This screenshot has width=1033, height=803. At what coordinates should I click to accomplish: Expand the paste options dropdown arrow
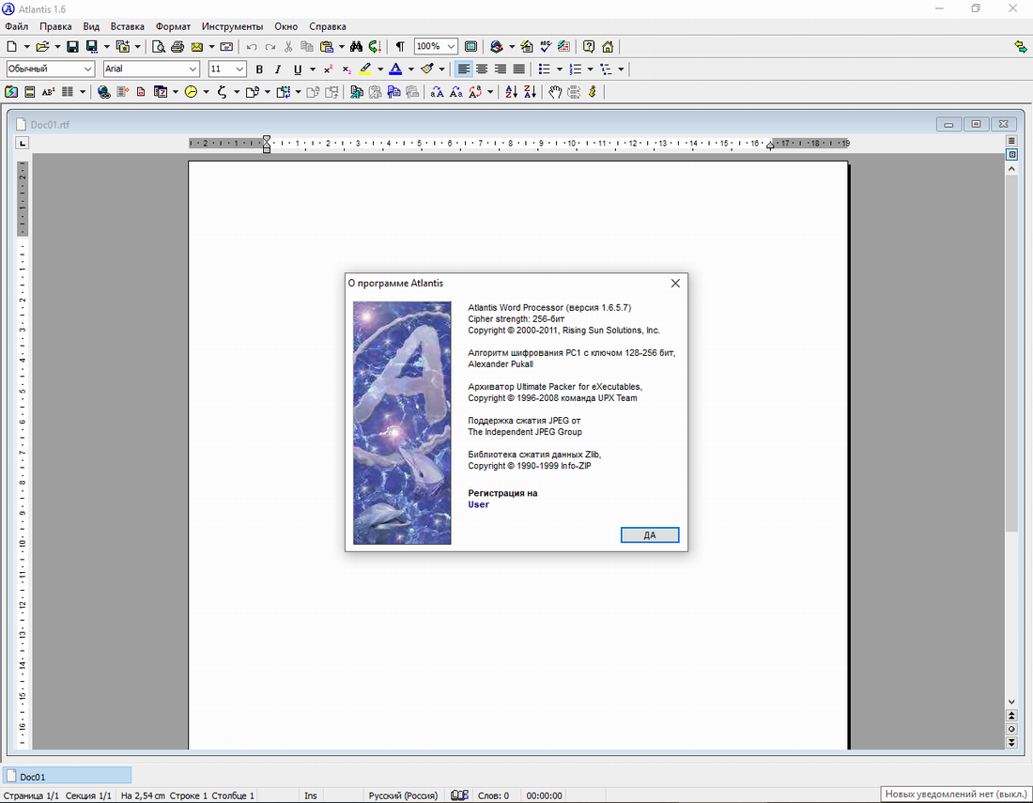pyautogui.click(x=341, y=47)
